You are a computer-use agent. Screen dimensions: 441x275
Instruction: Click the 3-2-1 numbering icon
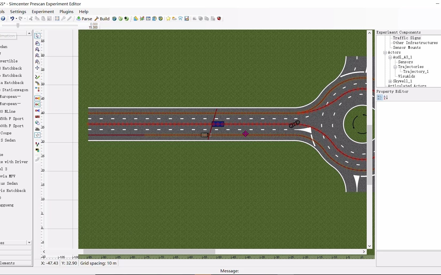37,144
